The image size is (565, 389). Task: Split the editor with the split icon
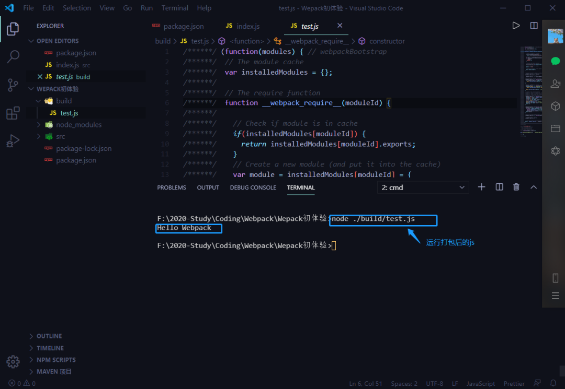tap(534, 26)
